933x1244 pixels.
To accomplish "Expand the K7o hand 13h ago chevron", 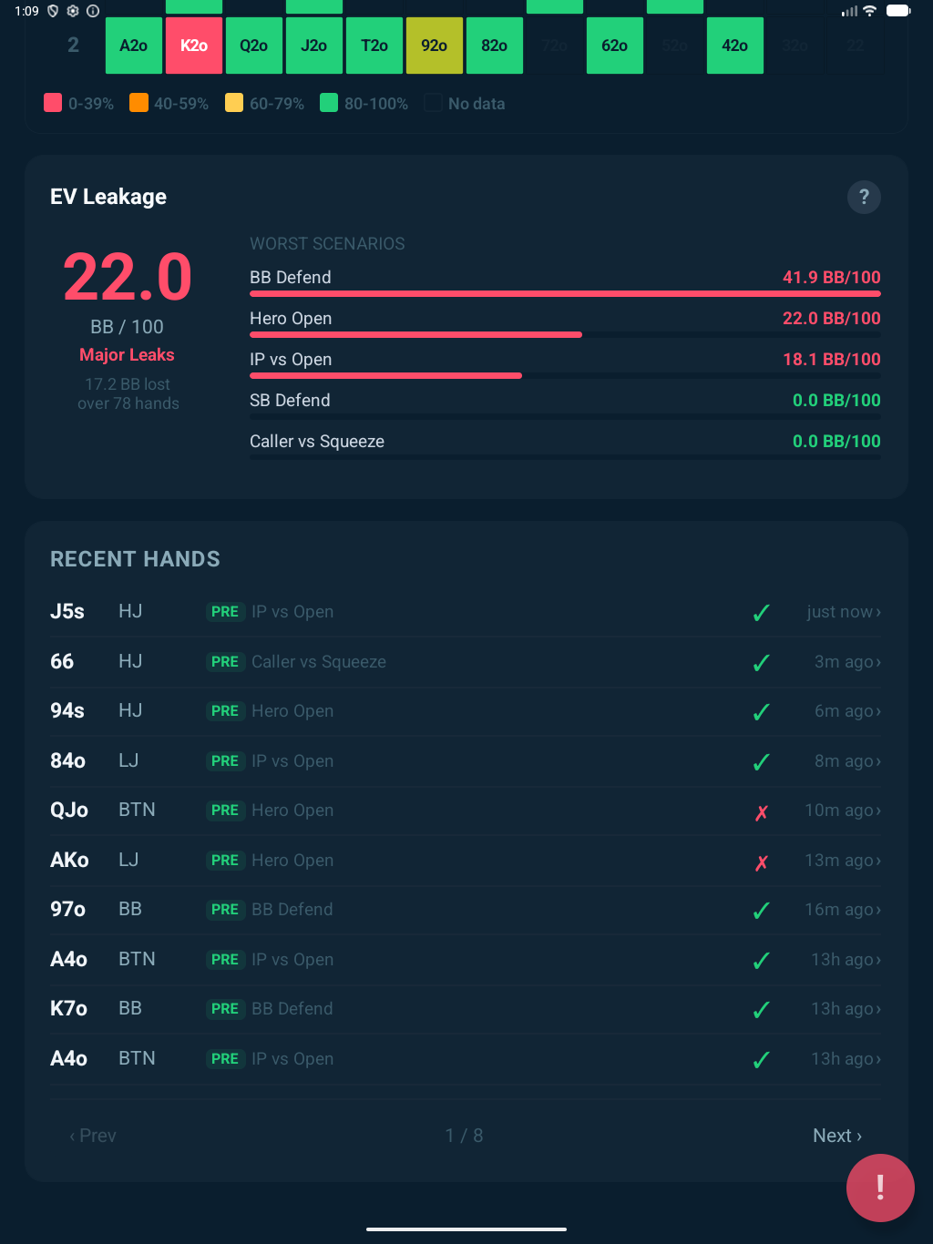I will 877,1009.
